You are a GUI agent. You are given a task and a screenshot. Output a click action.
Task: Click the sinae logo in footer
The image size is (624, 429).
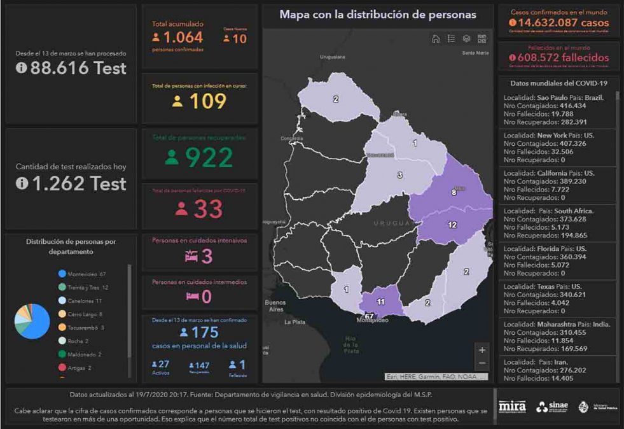point(551,406)
